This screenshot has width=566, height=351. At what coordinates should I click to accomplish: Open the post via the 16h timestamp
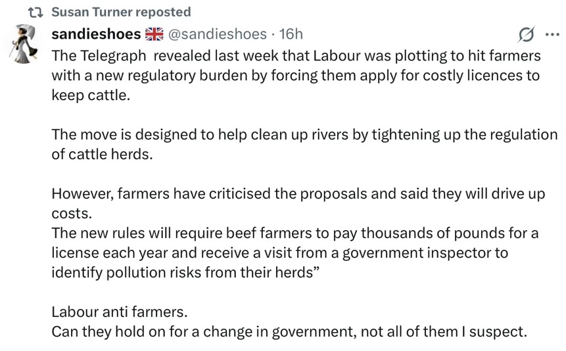pos(291,34)
